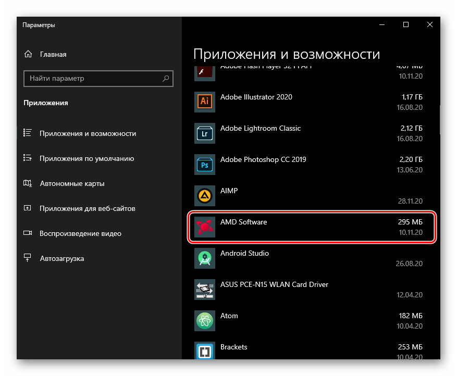Click the 1,17 ГБ size value
Screen dimensions: 457x376
(x=412, y=97)
